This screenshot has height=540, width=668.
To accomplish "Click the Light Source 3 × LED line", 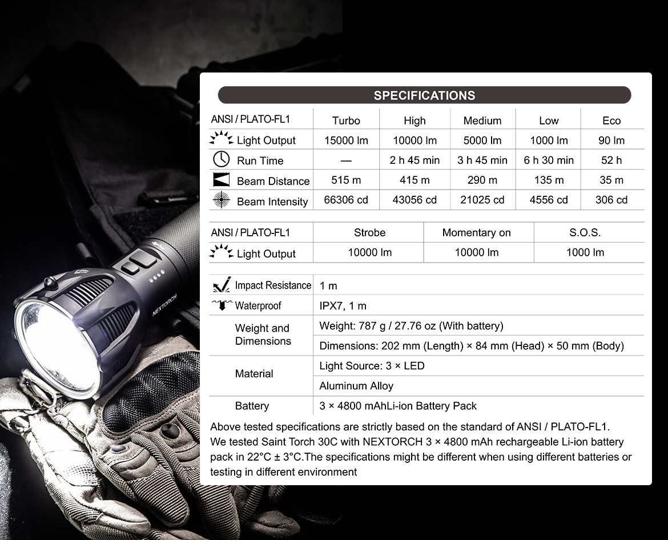I will pos(372,366).
